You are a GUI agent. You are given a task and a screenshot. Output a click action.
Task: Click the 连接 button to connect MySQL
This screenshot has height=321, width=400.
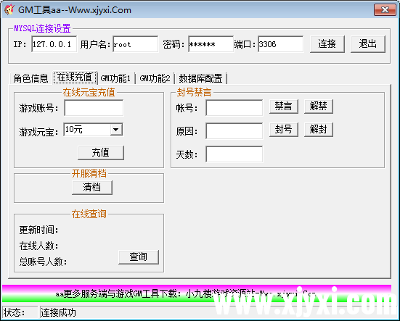click(327, 44)
